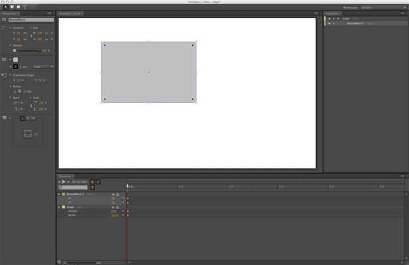This screenshot has height=265, width=409.
Task: Open the border style none dropdown
Action: point(43,66)
